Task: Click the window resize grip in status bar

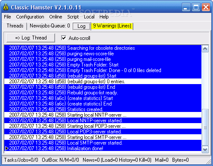Action: click(208, 162)
